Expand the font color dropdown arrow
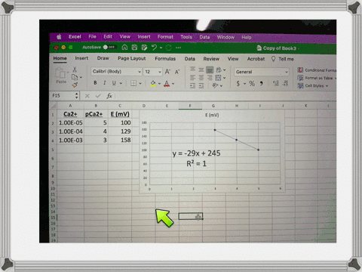 (x=173, y=83)
